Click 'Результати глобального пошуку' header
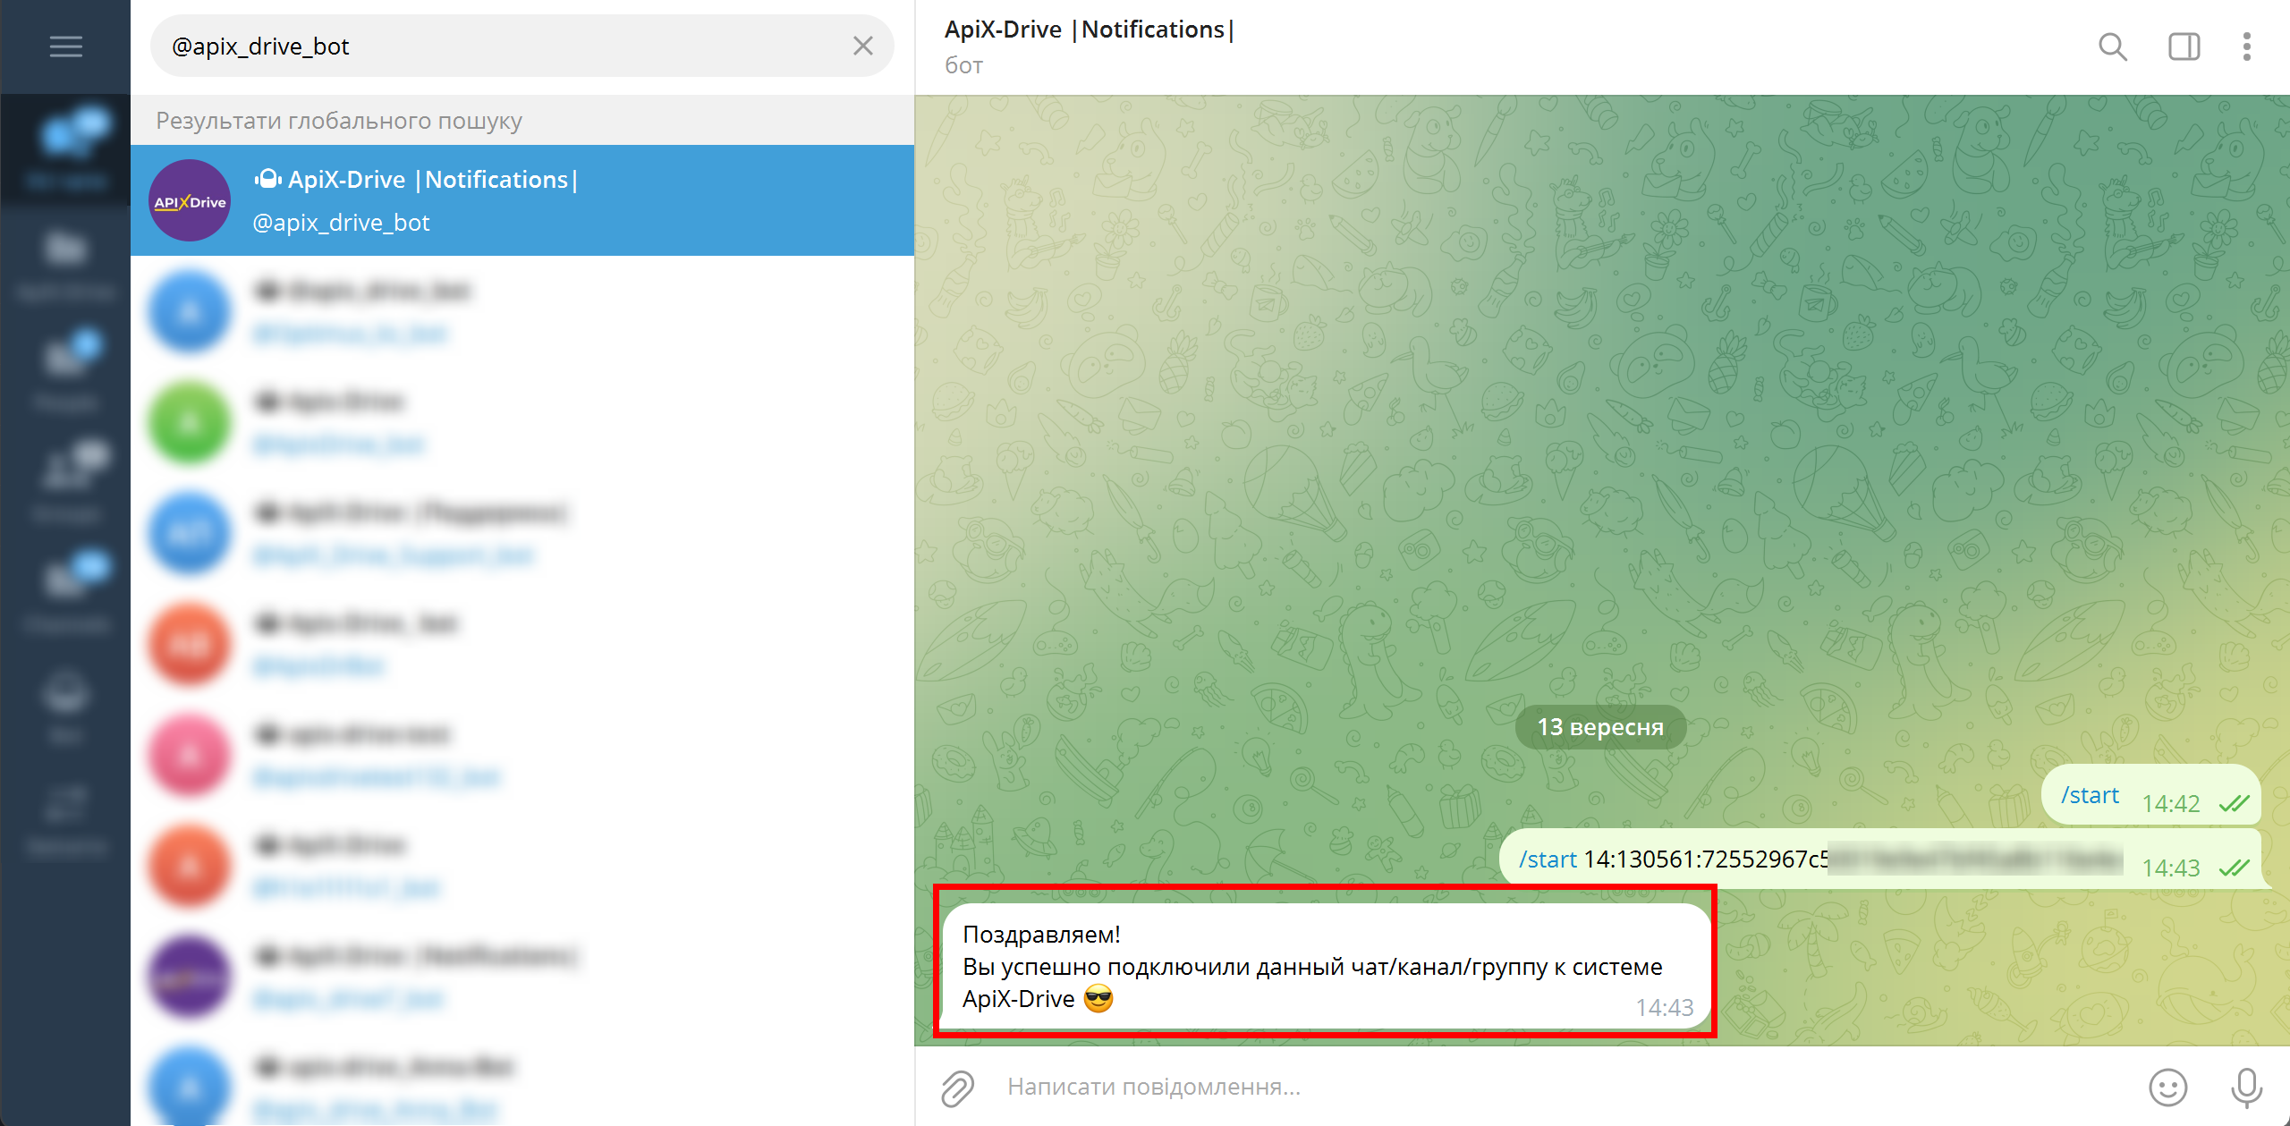 [x=339, y=121]
